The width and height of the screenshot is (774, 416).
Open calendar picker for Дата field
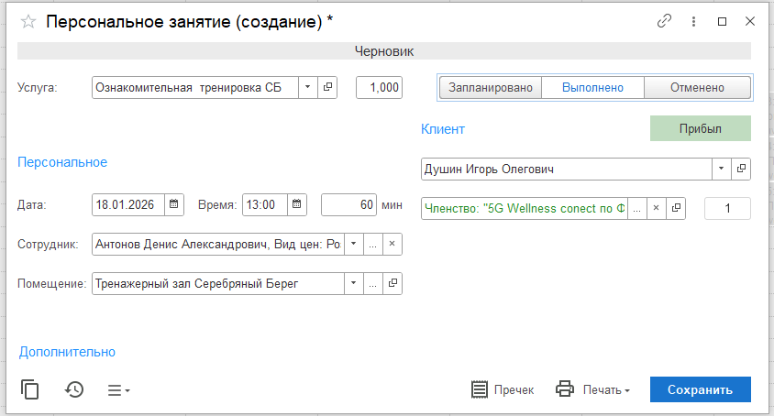pyautogui.click(x=173, y=204)
